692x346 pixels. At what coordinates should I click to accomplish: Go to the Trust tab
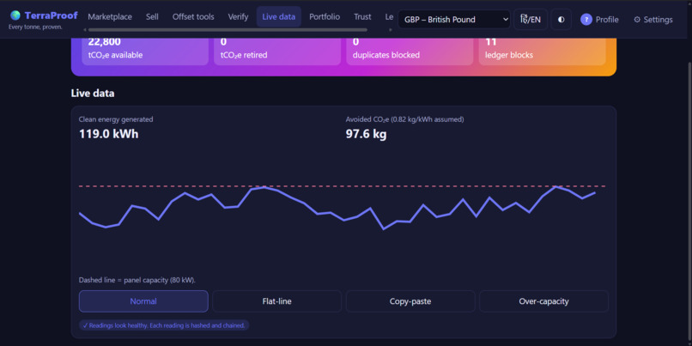click(x=362, y=17)
